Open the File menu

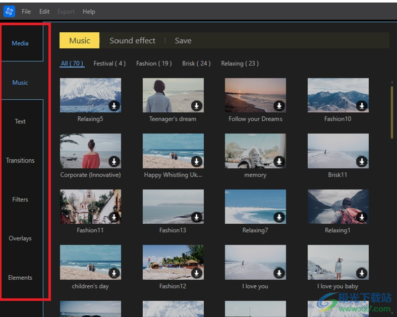pos(26,12)
